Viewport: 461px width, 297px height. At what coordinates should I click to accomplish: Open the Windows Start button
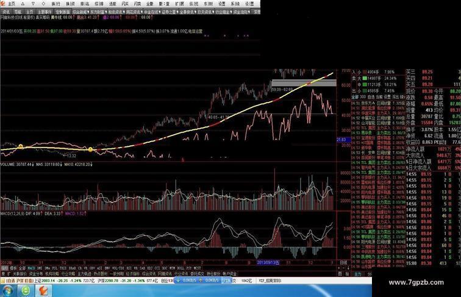click(7, 290)
